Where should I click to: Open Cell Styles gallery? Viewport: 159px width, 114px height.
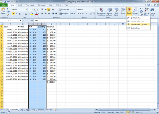pos(116,12)
